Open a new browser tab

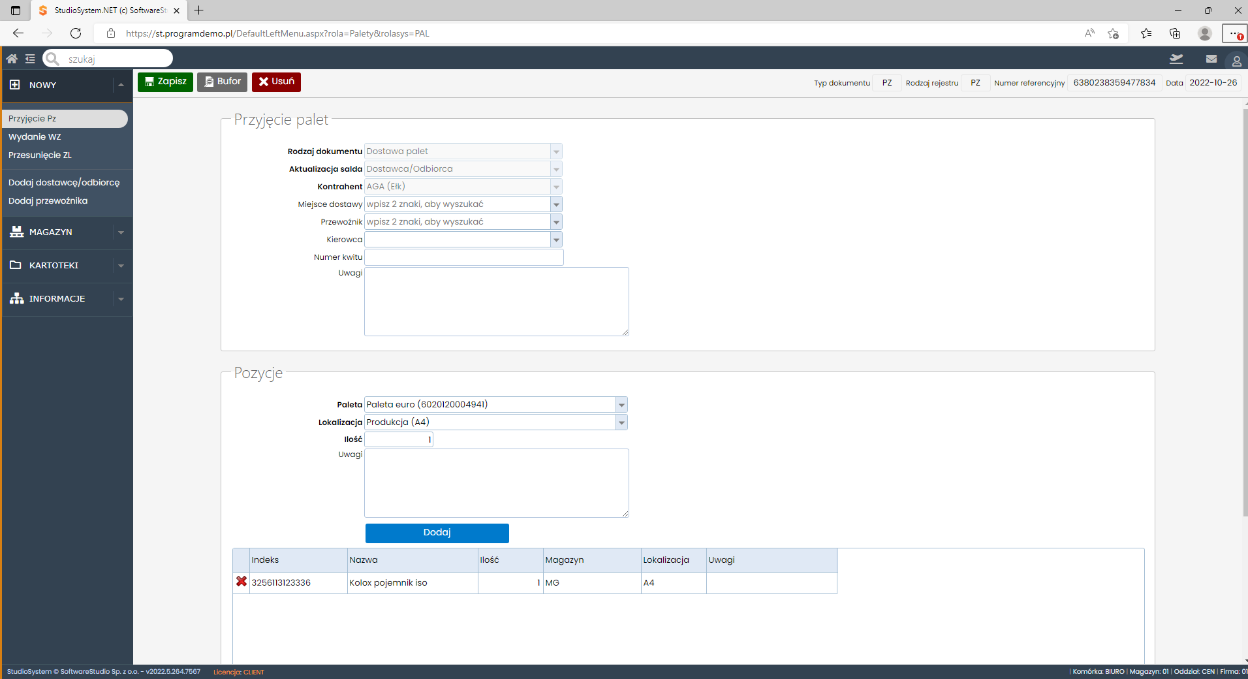[x=199, y=10]
